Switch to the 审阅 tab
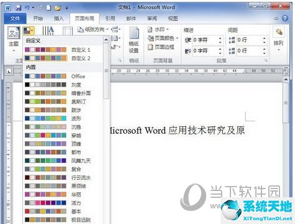The height and width of the screenshot is (224, 295). click(x=152, y=19)
